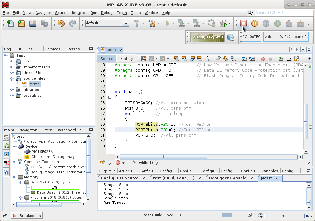Click the Source view button
Viewport: 315px width, 221px height.
pyautogui.click(x=107, y=59)
